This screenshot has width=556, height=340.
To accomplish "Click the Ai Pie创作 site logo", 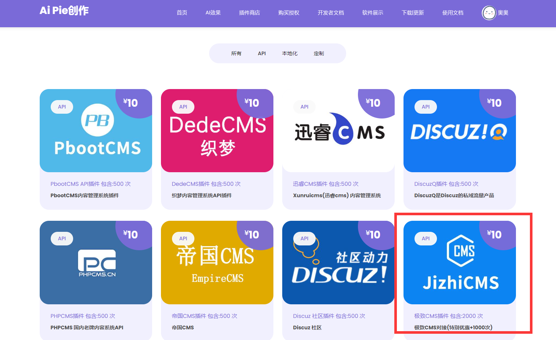I will [x=64, y=10].
